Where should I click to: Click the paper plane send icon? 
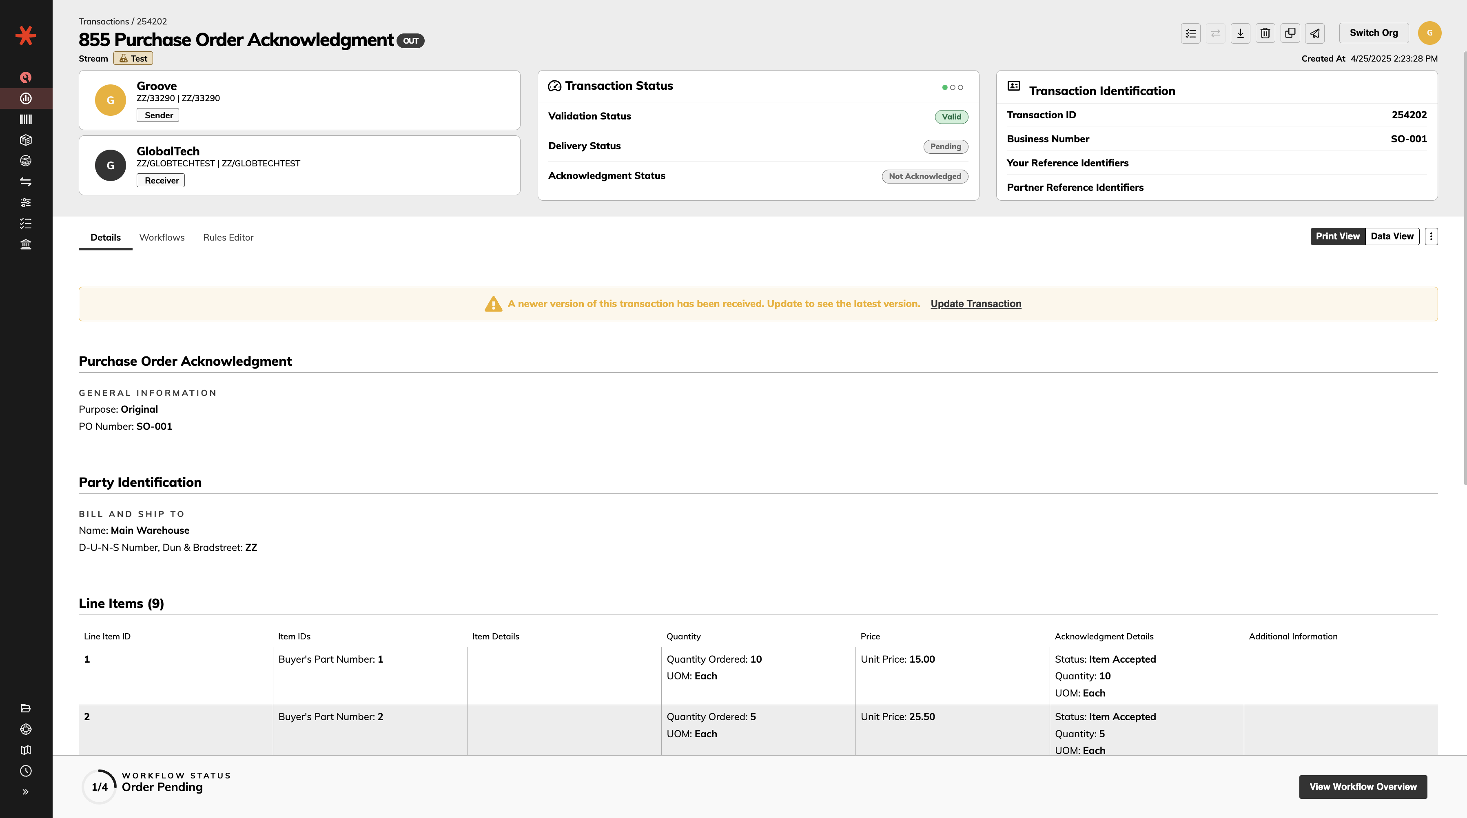pos(1314,33)
